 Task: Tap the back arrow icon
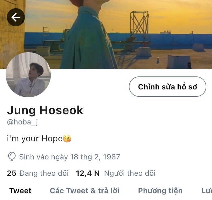pos(16,17)
